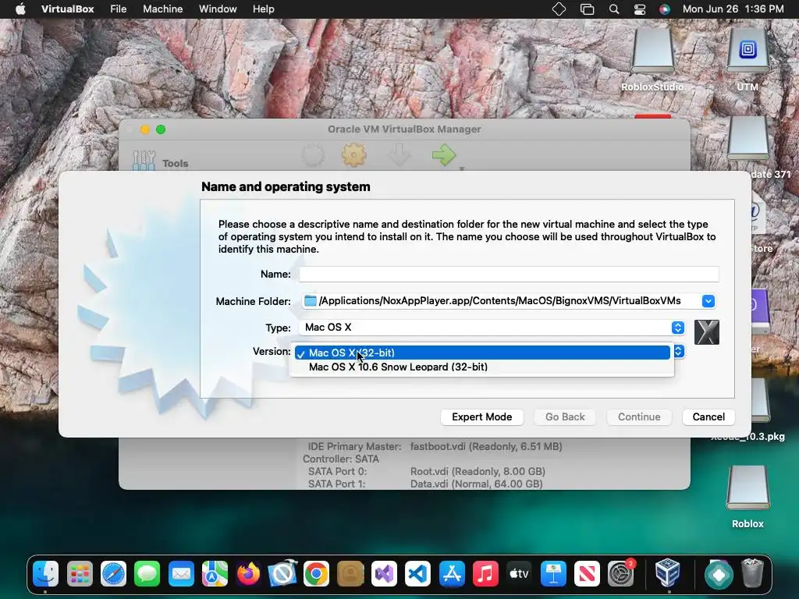The width and height of the screenshot is (799, 599).
Task: Open Visual Studio Code from the Dock
Action: click(418, 574)
